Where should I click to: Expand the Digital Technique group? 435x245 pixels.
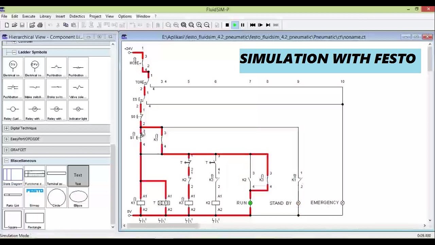click(x=6, y=128)
